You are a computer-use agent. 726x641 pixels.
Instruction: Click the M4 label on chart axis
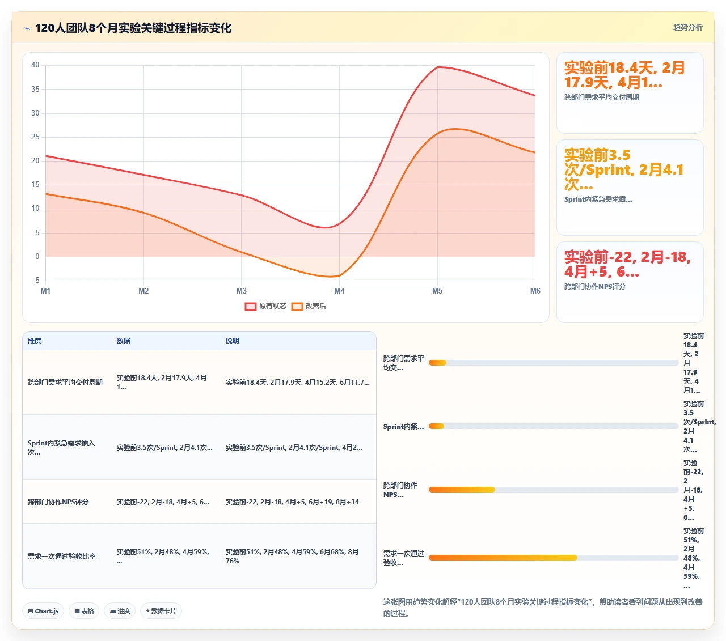click(339, 291)
